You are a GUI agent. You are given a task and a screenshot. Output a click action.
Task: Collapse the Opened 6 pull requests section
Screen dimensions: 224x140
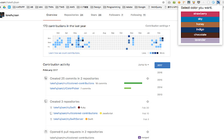[148, 132]
